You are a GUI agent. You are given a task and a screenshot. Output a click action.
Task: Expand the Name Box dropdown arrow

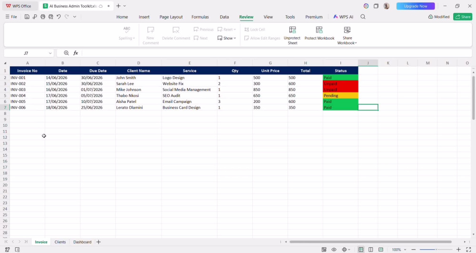tap(50, 53)
